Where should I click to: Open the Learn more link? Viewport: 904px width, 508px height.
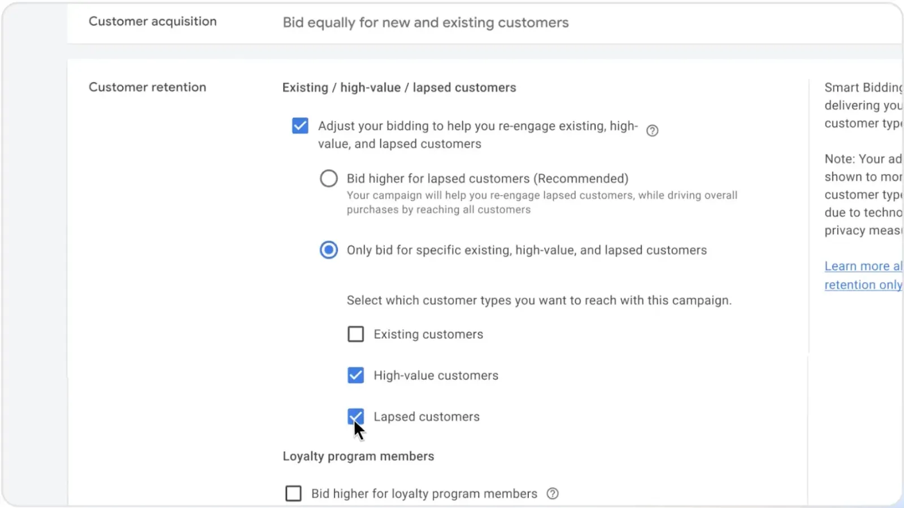click(863, 275)
